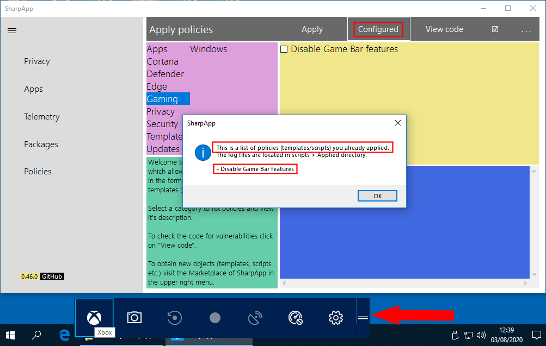Take a screenshot with the camera icon
Screen dimensions: 546x346
[134, 318]
